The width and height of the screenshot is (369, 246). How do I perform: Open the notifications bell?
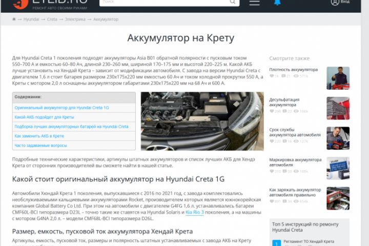coord(277,2)
